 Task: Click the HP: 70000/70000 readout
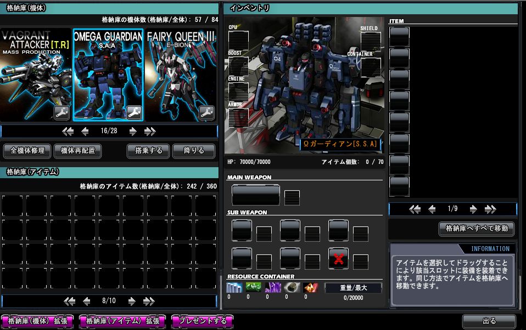pos(249,162)
